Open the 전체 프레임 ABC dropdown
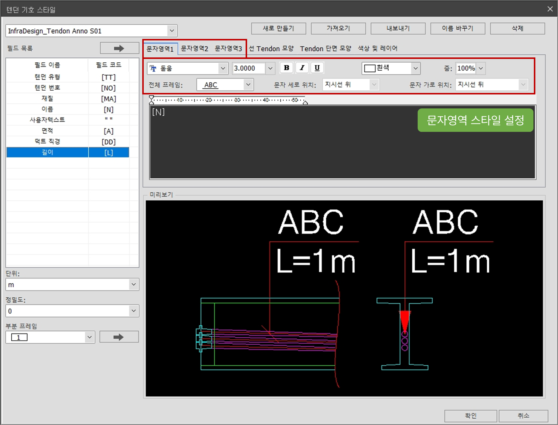The width and height of the screenshot is (558, 425). (x=248, y=85)
